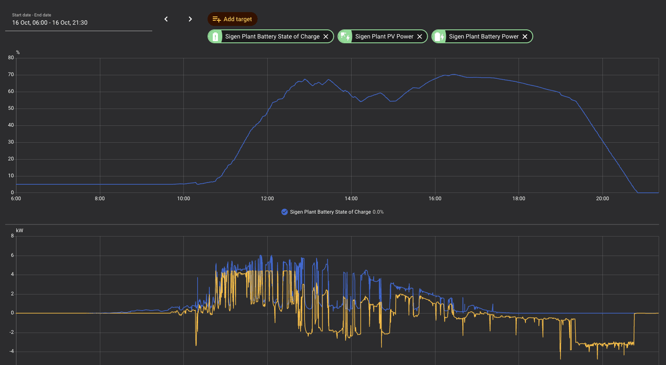Go to the next date range
Screen dimensions: 666x365
point(190,19)
